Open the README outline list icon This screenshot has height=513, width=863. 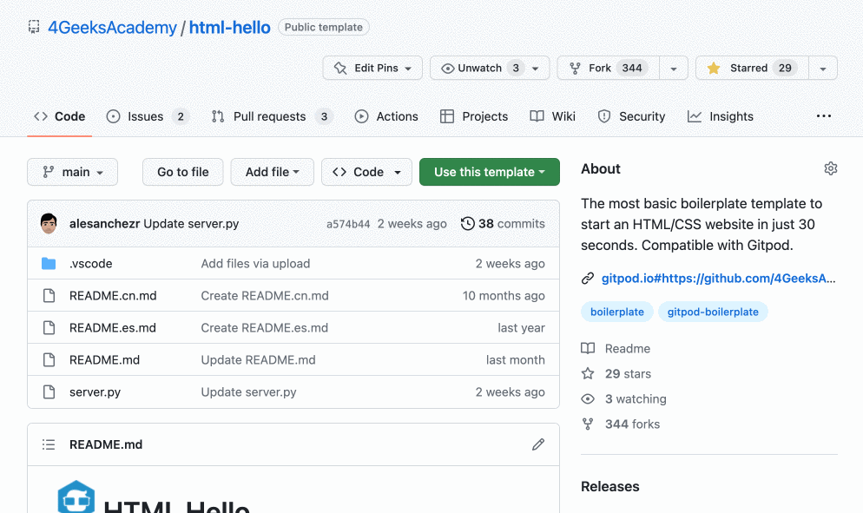click(49, 444)
